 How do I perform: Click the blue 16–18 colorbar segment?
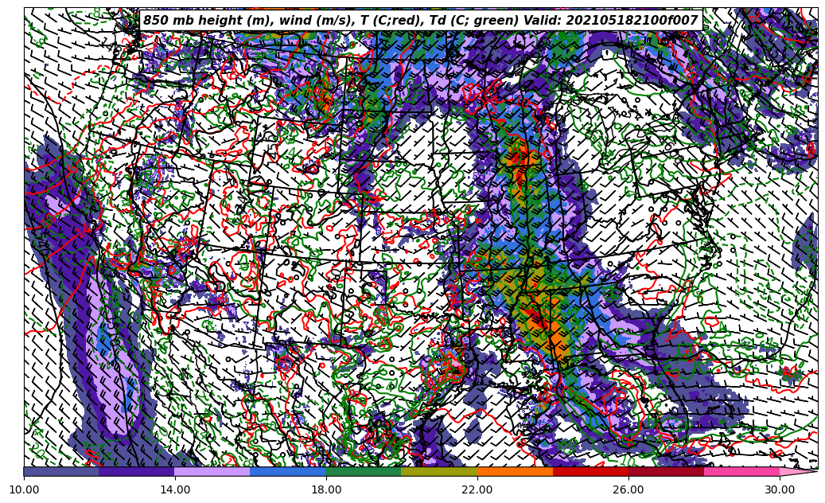tap(288, 471)
